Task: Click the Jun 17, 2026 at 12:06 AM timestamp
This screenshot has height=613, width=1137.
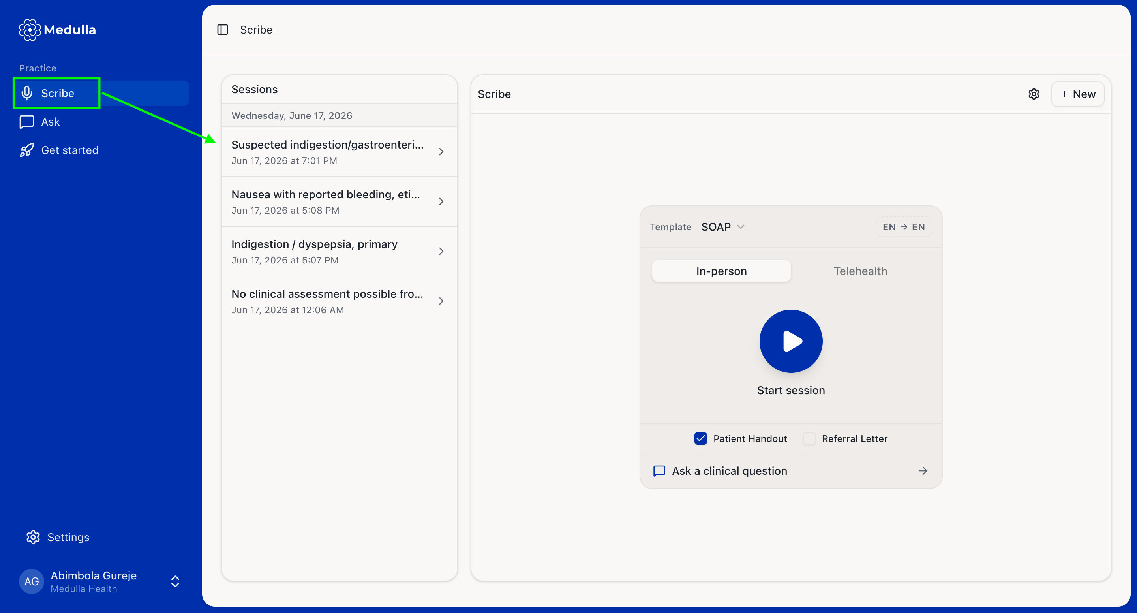Action: [288, 310]
